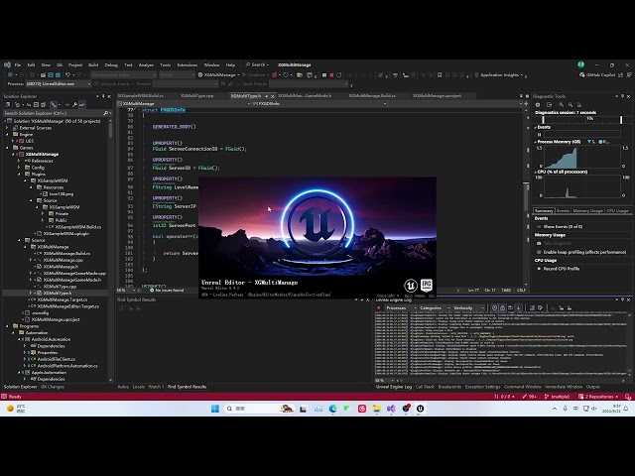The height and width of the screenshot is (476, 635).
Task: Expand the External Sources tree node
Action: pyautogui.click(x=7, y=128)
